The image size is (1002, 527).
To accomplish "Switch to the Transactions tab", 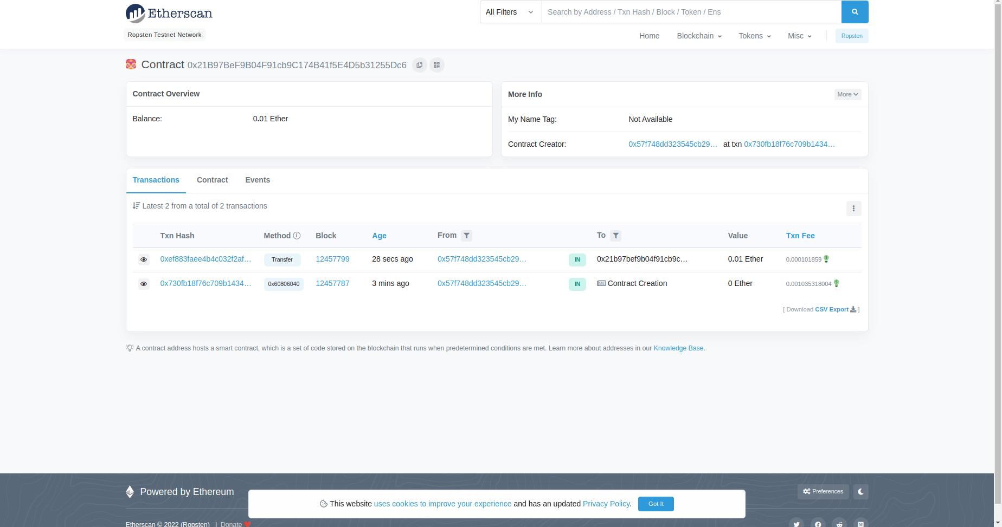I will pos(156,180).
